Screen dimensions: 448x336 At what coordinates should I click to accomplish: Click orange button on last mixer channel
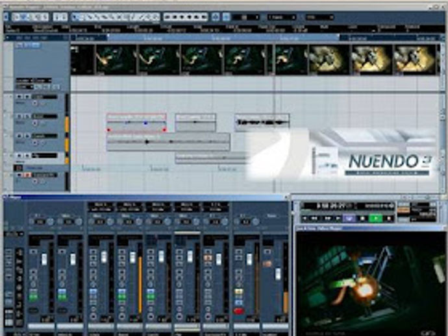click(267, 264)
